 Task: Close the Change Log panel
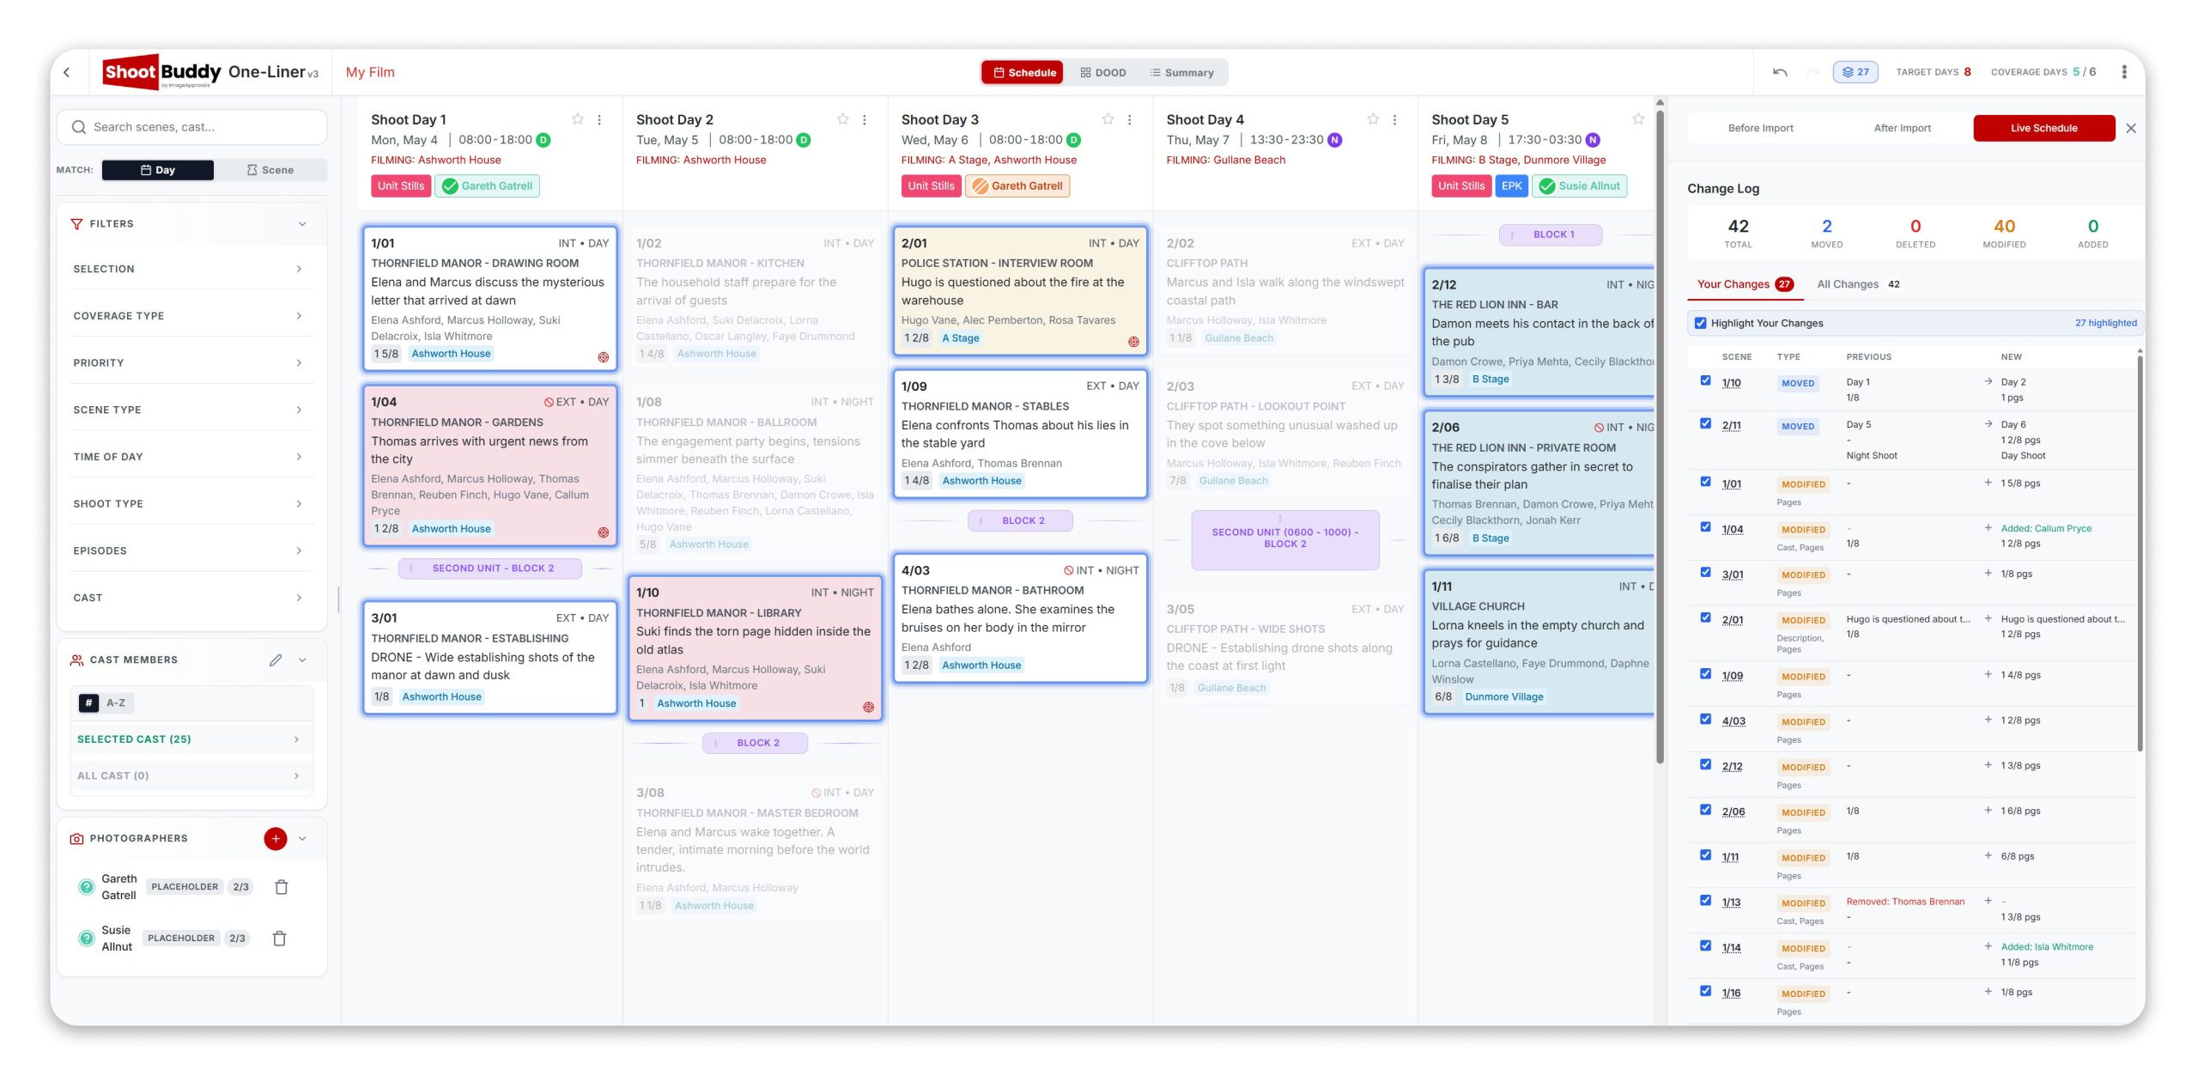2131,128
